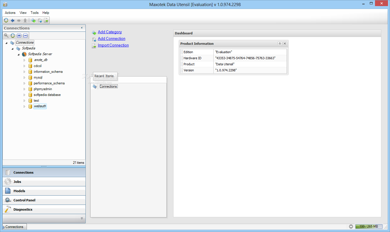Expand the anote_db database node
This screenshot has width=390, height=232.
click(x=25, y=60)
